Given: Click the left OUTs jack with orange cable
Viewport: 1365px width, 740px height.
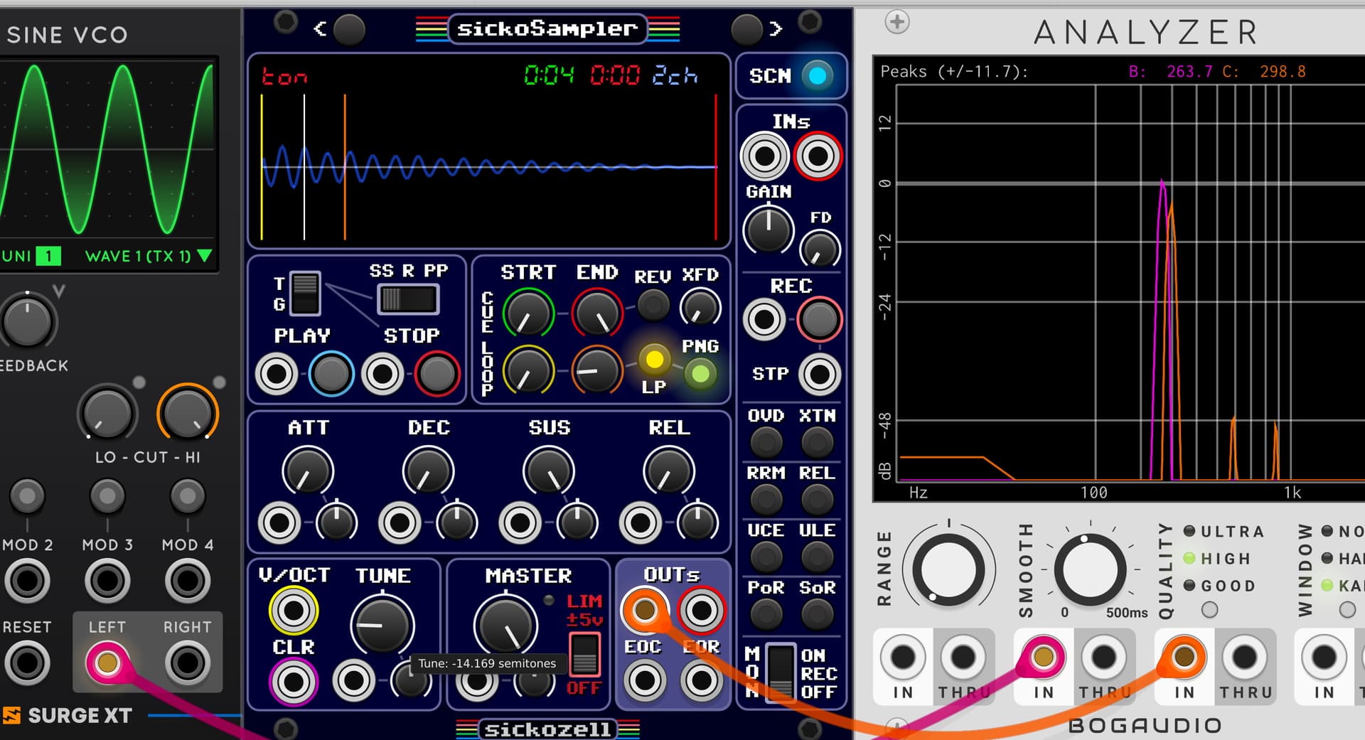Looking at the screenshot, I should click(645, 610).
